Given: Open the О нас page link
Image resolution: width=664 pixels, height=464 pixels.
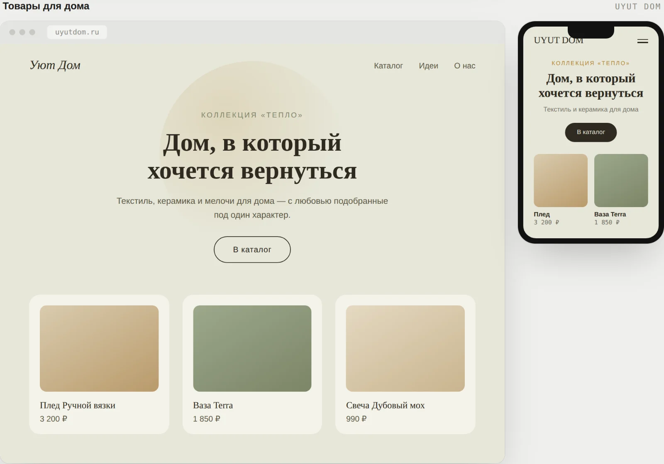Looking at the screenshot, I should (465, 66).
